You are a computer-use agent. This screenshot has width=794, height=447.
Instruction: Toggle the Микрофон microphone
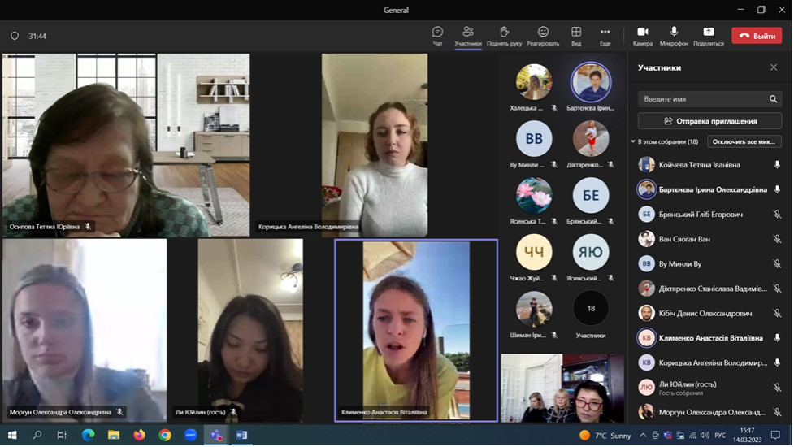pyautogui.click(x=674, y=36)
